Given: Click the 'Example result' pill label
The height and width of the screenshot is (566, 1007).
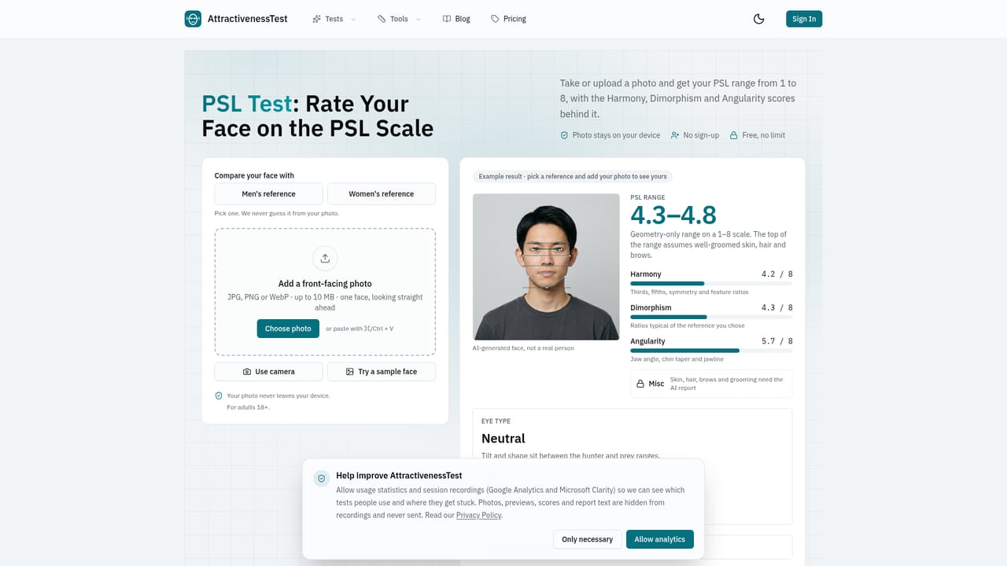Looking at the screenshot, I should point(574,177).
